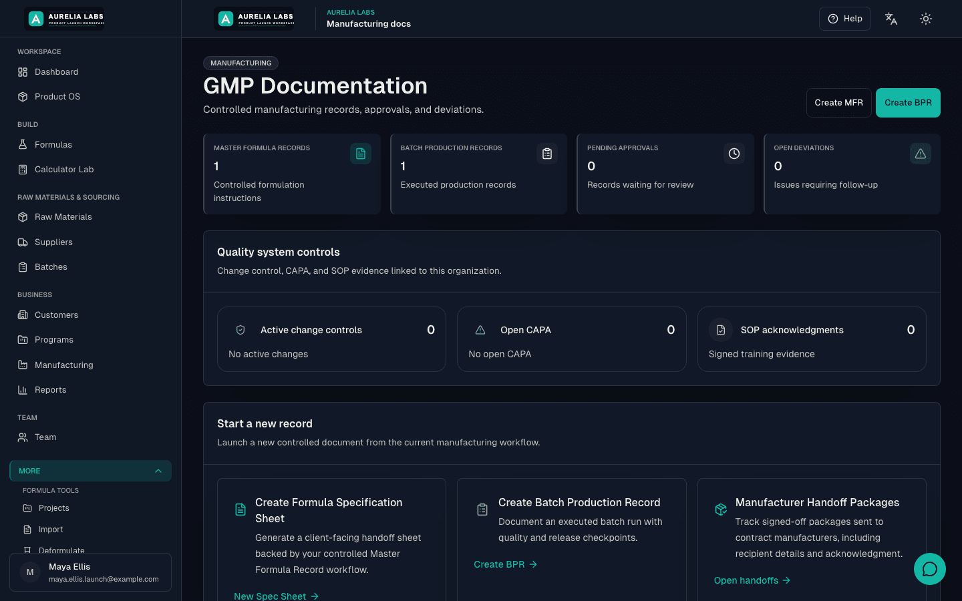Image resolution: width=962 pixels, height=601 pixels.
Task: Open the Programs page
Action: pyautogui.click(x=90, y=340)
